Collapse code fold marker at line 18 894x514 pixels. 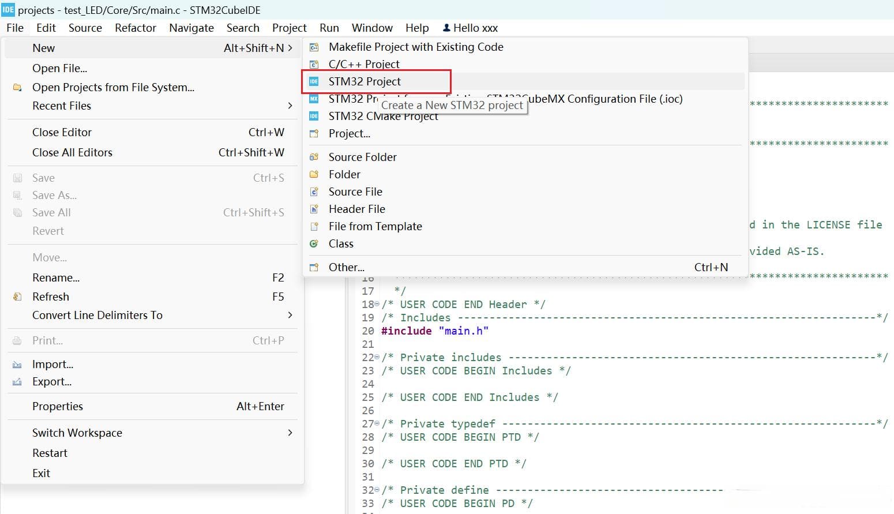coord(377,304)
